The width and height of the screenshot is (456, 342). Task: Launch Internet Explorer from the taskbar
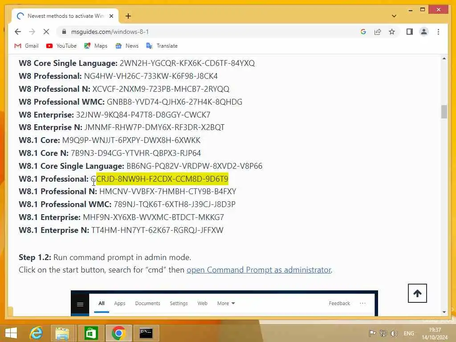point(37,333)
